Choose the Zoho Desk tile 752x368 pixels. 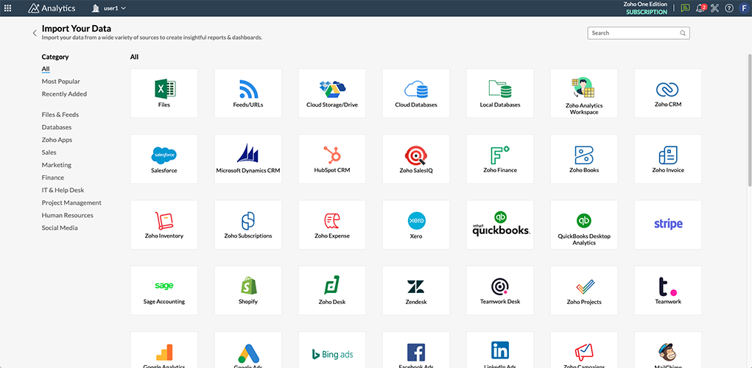click(332, 291)
